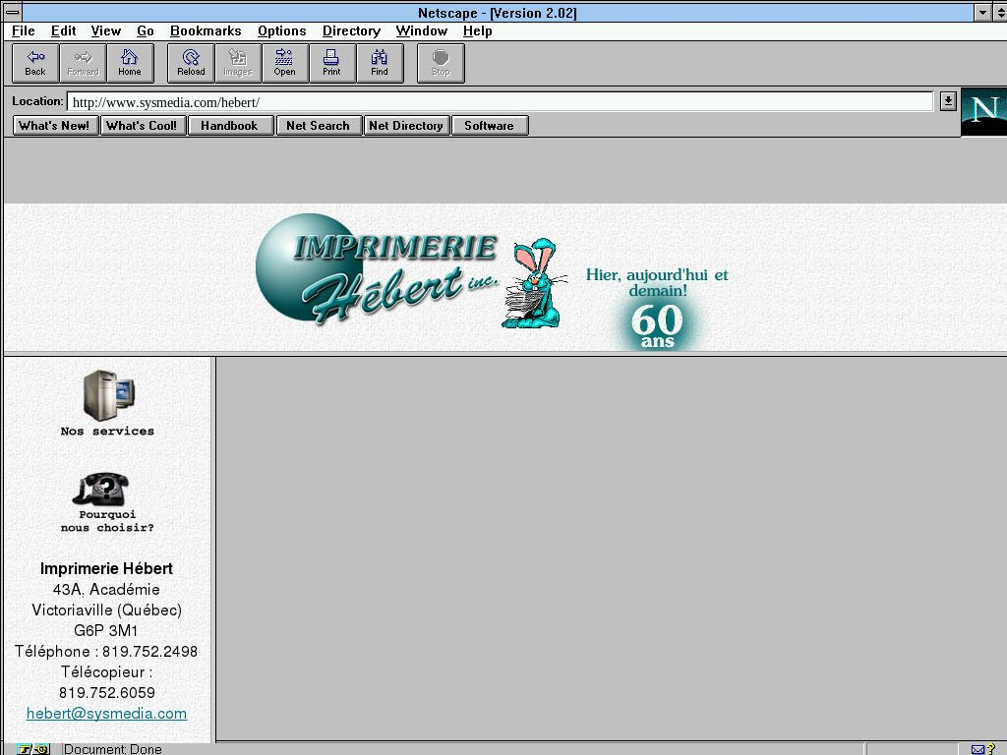Click the hebert@sysmedia.com email link
1007x755 pixels.
(x=106, y=714)
